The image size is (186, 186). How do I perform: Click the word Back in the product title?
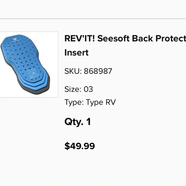pyautogui.click(x=142, y=38)
